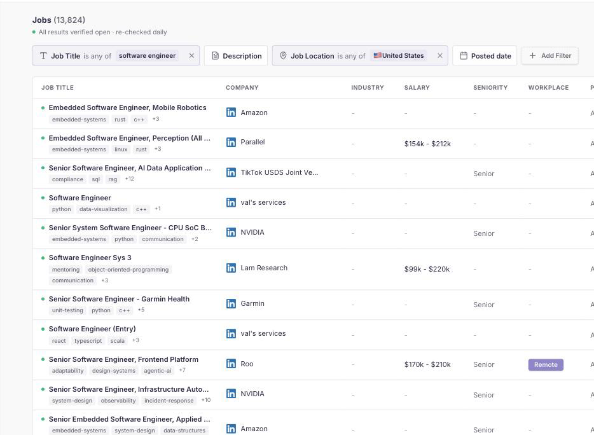This screenshot has height=435, width=594.
Task: Open Embedded Software Engineer, Mobile Robotics job
Action: (128, 107)
